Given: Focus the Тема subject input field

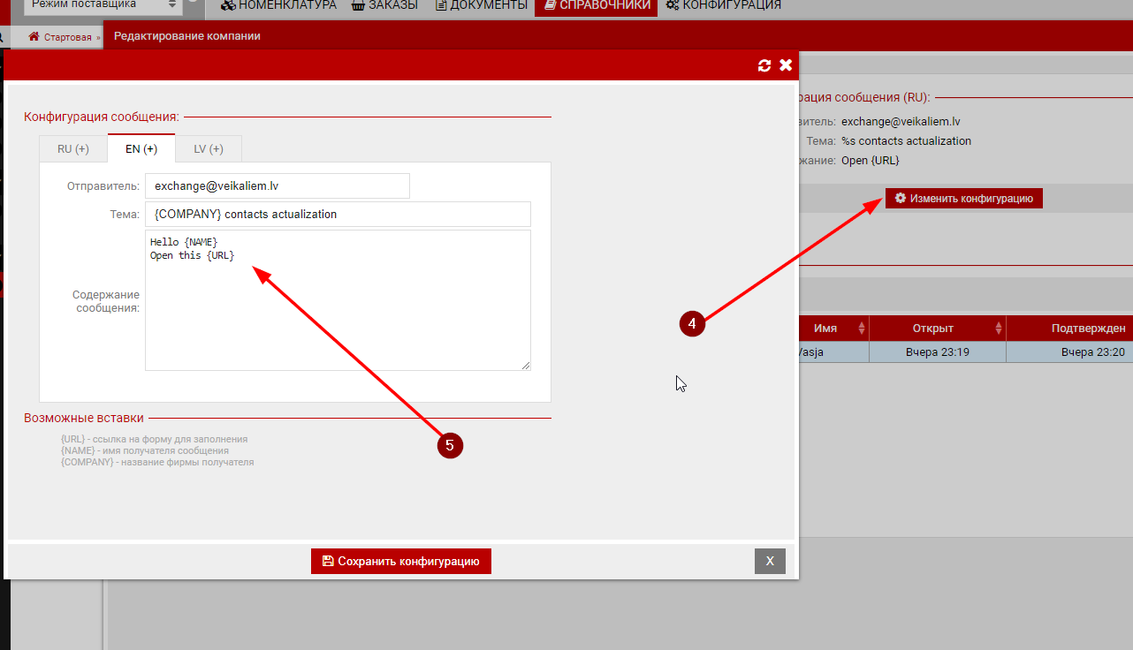Looking at the screenshot, I should pos(338,214).
